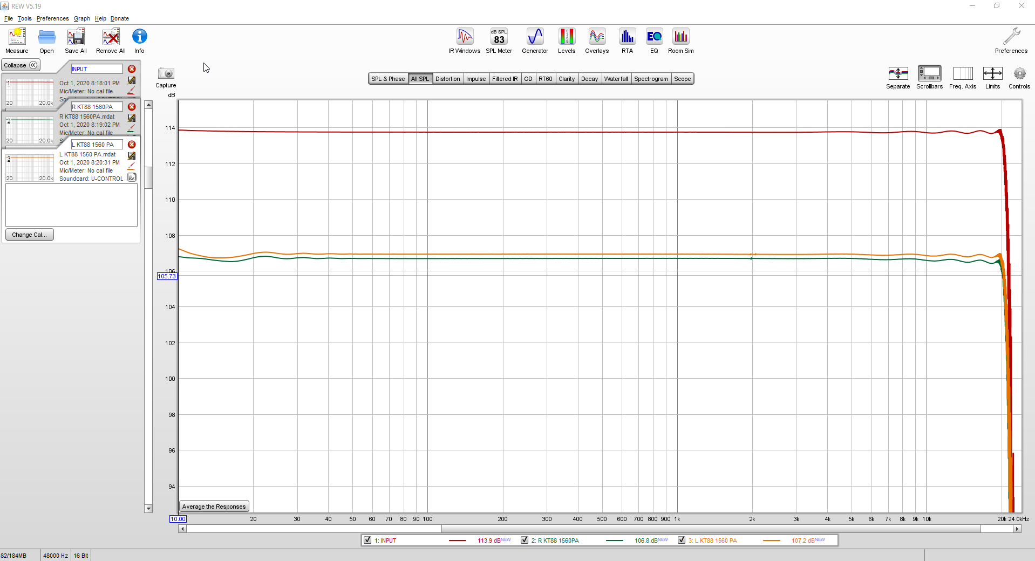This screenshot has width=1035, height=561.
Task: Switch to Filtered IR tab
Action: (x=505, y=79)
